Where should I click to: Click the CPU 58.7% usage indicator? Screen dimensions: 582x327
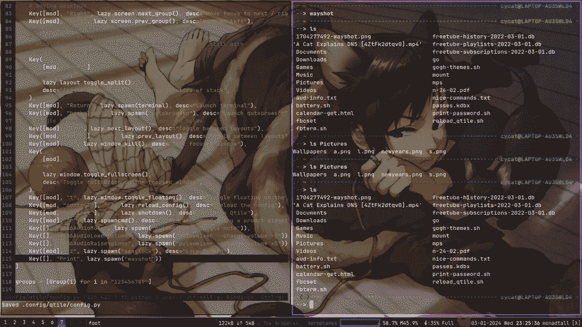(389, 322)
